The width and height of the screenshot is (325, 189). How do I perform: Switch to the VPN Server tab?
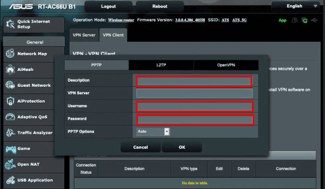point(84,35)
